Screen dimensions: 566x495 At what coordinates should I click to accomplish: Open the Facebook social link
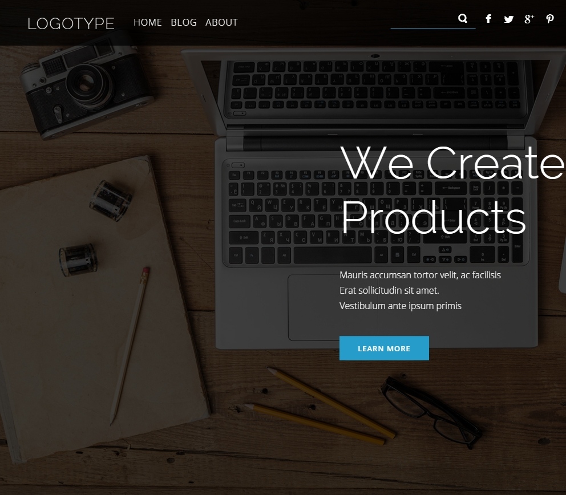tap(488, 18)
